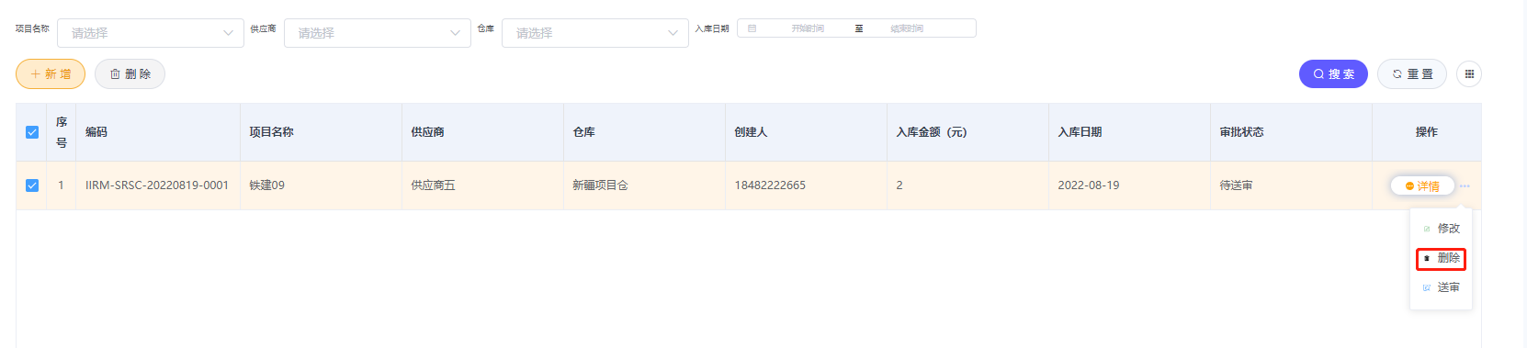Viewport: 1527px width, 348px height.
Task: Click the 仓库 dropdown chevron arrow
Action: (673, 33)
